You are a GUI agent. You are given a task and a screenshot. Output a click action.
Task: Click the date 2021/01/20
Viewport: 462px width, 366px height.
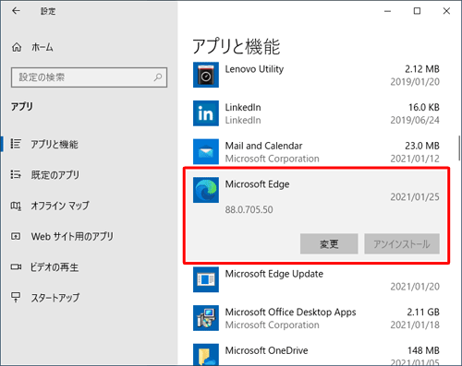click(x=415, y=287)
